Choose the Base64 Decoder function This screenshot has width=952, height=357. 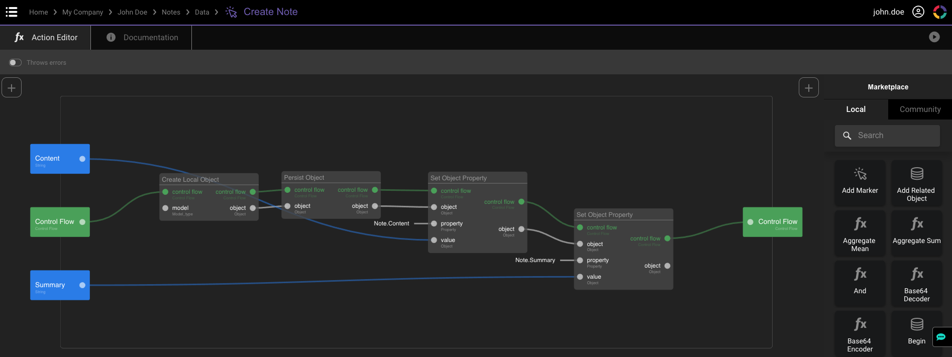tap(916, 284)
